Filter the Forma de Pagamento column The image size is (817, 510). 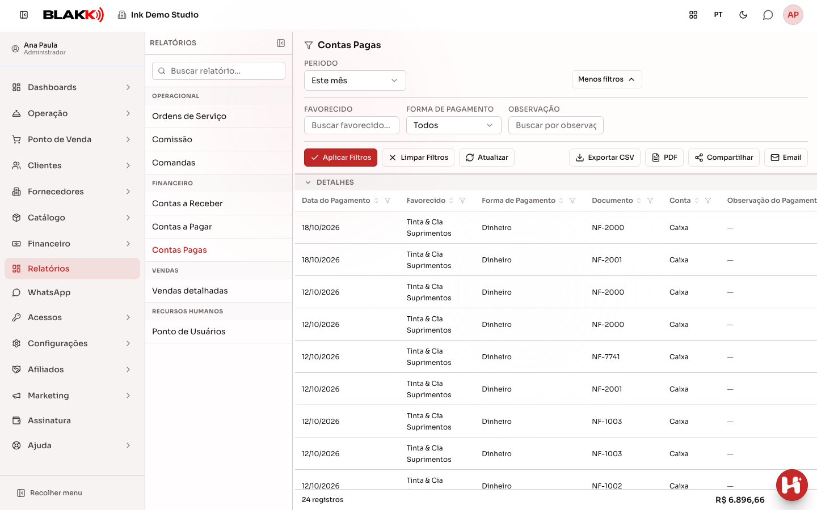[x=572, y=201]
